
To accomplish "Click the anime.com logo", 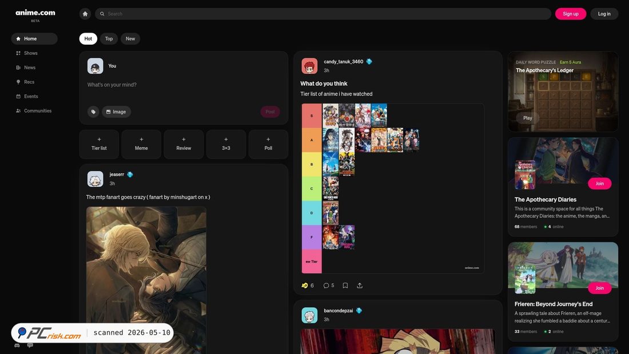I will (35, 13).
